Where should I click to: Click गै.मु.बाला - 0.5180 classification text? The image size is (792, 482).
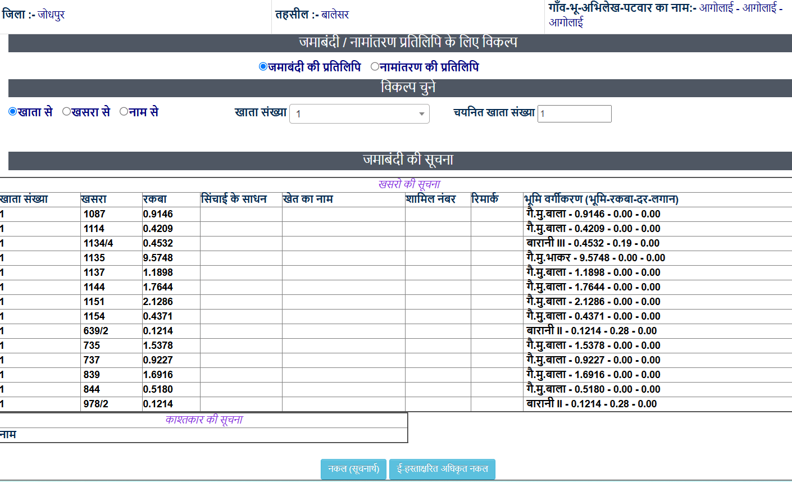[x=593, y=389]
